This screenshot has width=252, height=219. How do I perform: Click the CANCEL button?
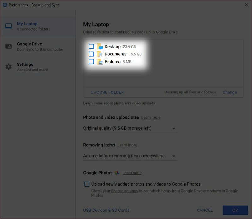[x=204, y=210]
